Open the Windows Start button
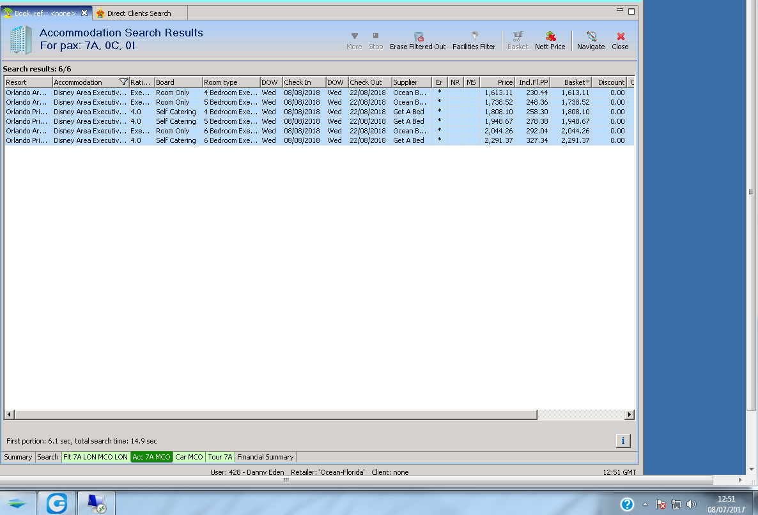Screen dimensions: 758x515 coord(17,504)
